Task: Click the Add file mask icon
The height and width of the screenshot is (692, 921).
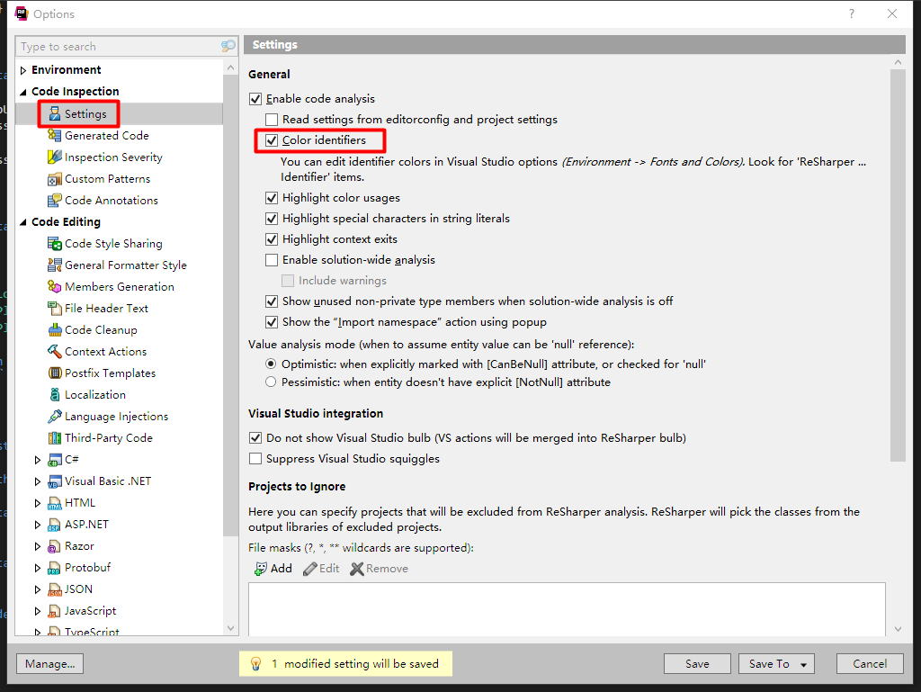Action: pyautogui.click(x=262, y=568)
